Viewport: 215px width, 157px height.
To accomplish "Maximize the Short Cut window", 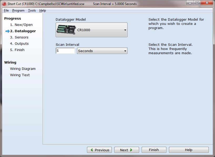I will coord(197,3).
